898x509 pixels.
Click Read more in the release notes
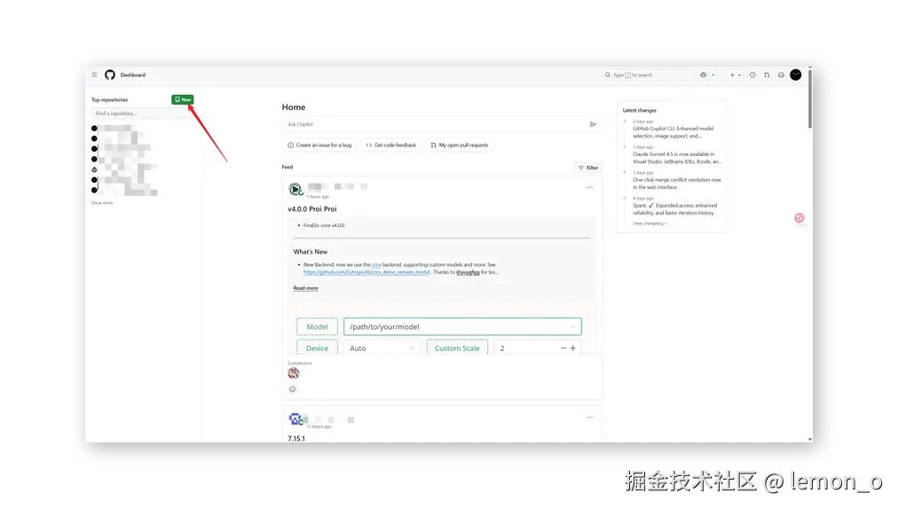click(306, 288)
